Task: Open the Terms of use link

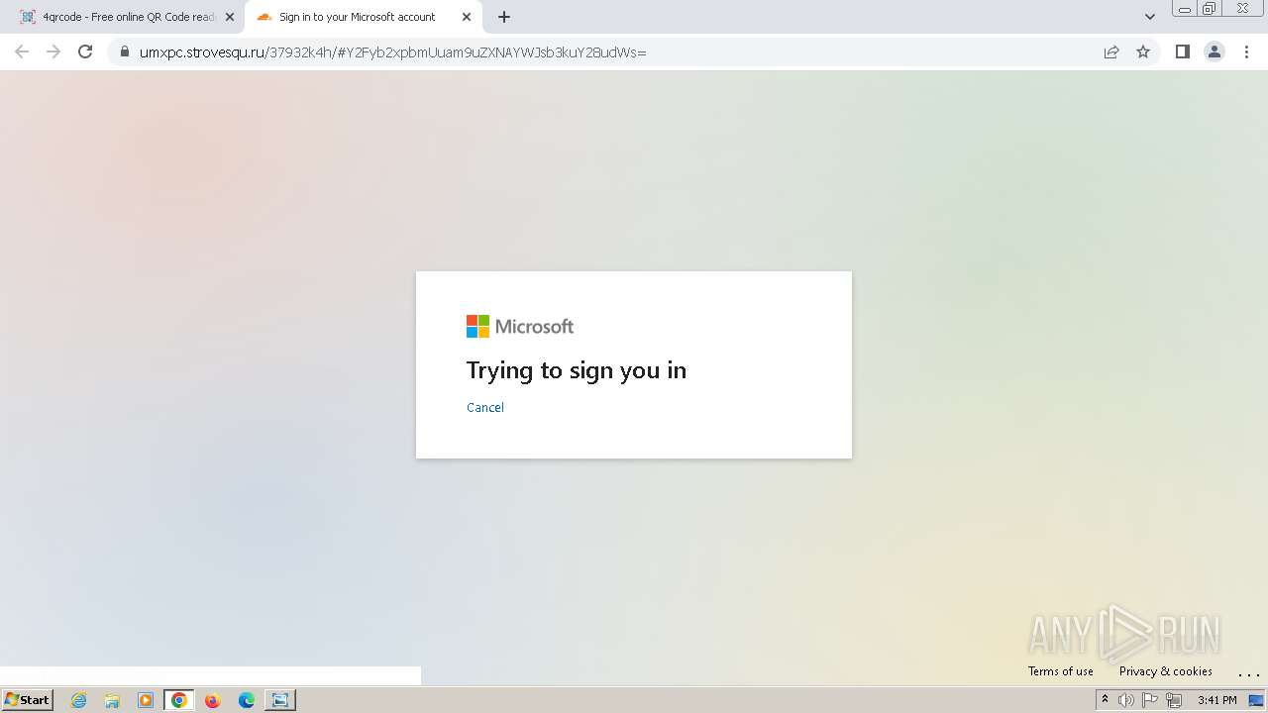Action: [1061, 671]
